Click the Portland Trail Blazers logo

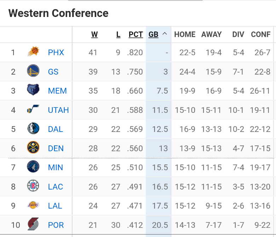coord(33,225)
